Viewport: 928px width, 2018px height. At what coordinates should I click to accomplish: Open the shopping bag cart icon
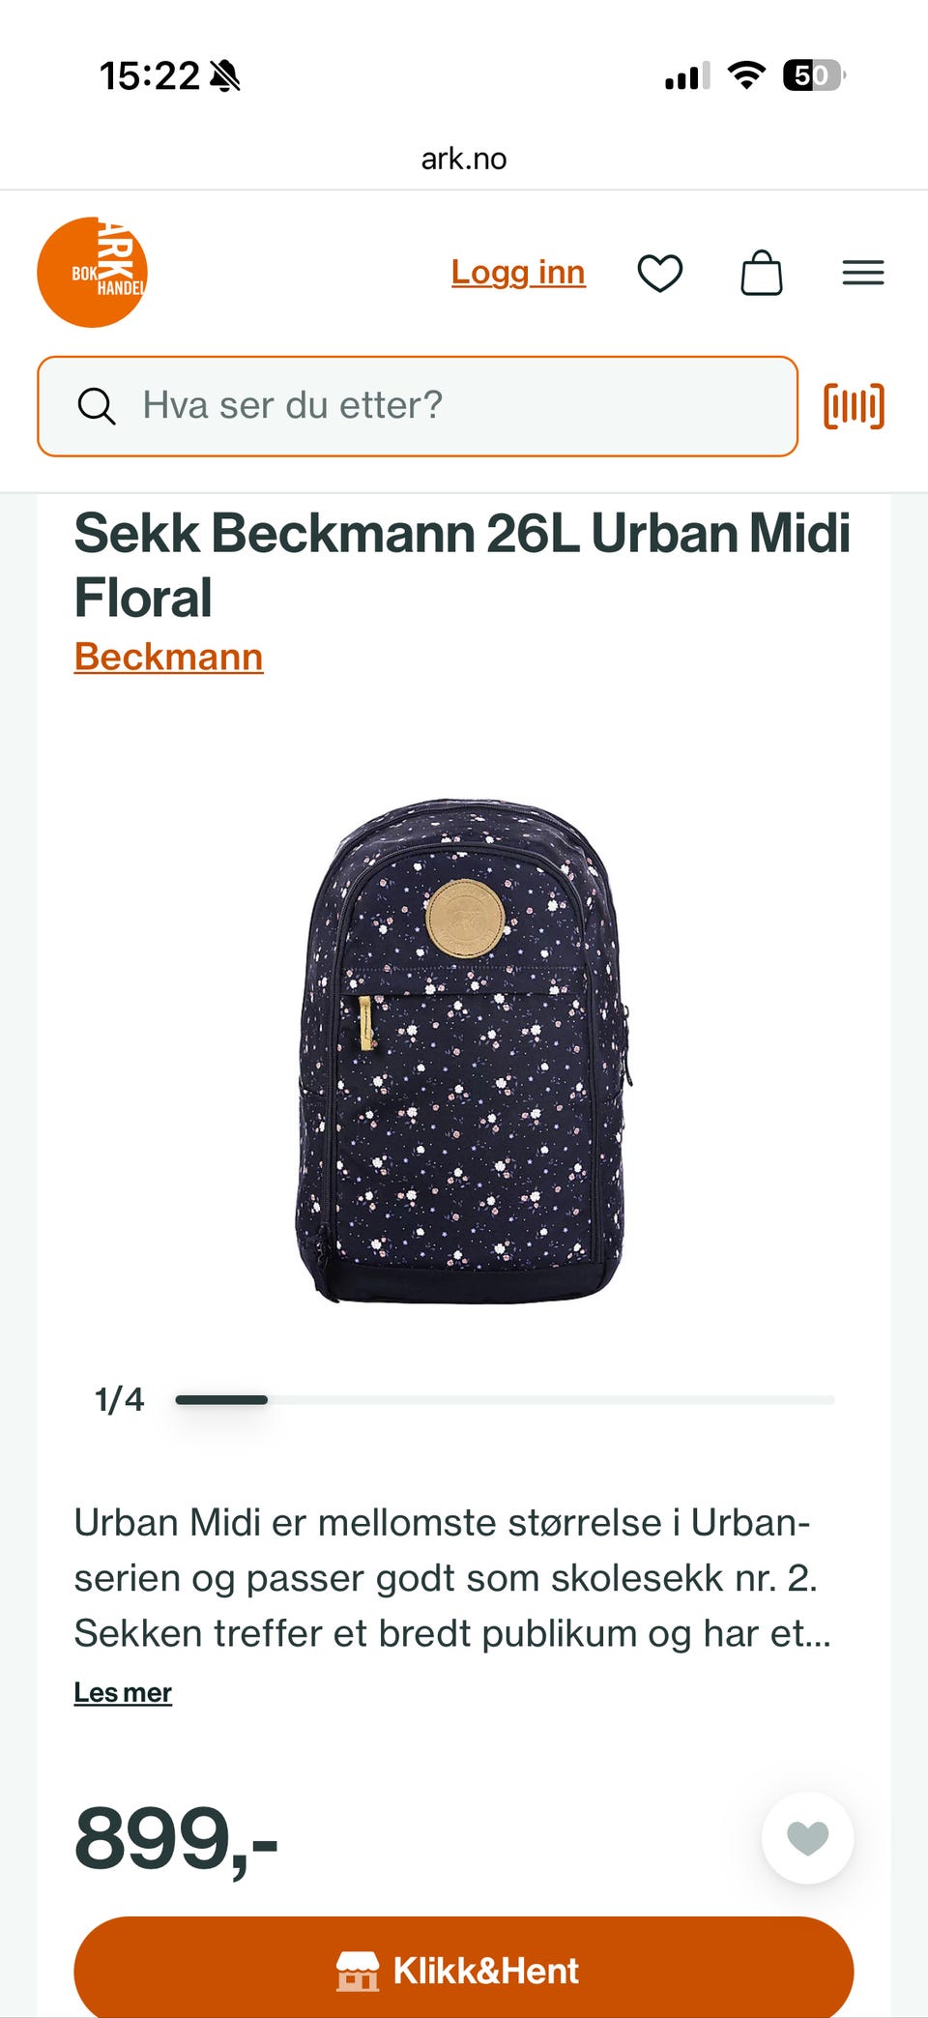pyautogui.click(x=762, y=273)
